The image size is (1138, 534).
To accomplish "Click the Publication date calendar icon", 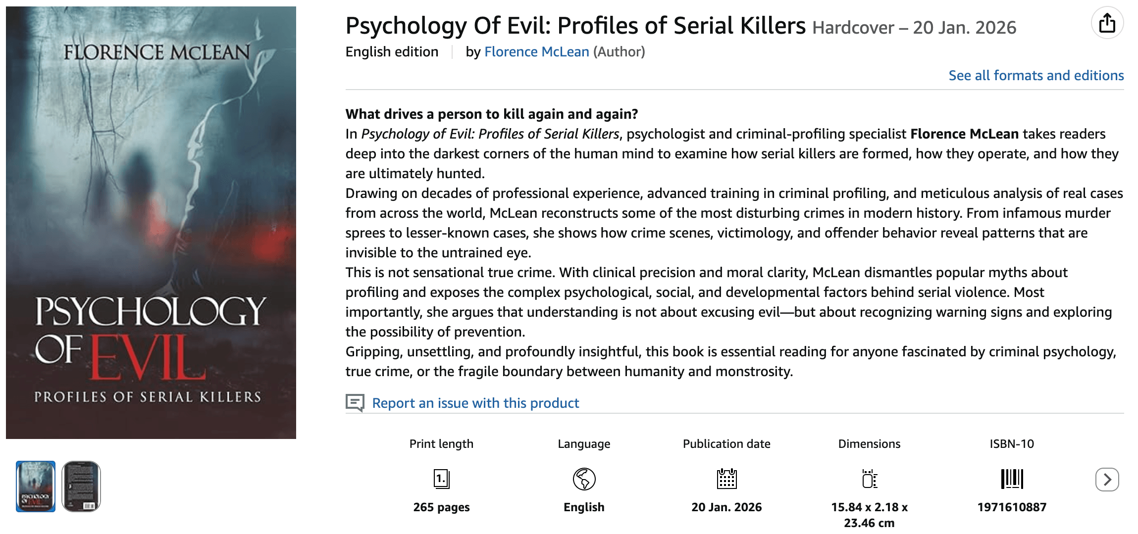I will tap(726, 479).
